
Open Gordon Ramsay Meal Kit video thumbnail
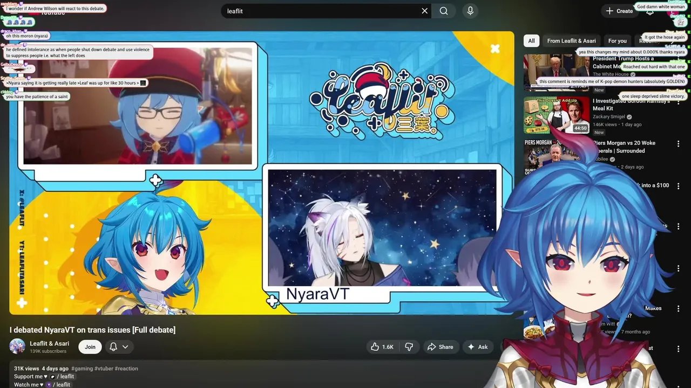point(557,115)
